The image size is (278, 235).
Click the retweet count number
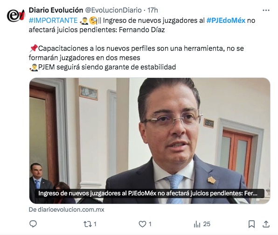tap(95, 224)
